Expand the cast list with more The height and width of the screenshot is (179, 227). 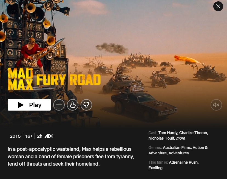(181, 138)
